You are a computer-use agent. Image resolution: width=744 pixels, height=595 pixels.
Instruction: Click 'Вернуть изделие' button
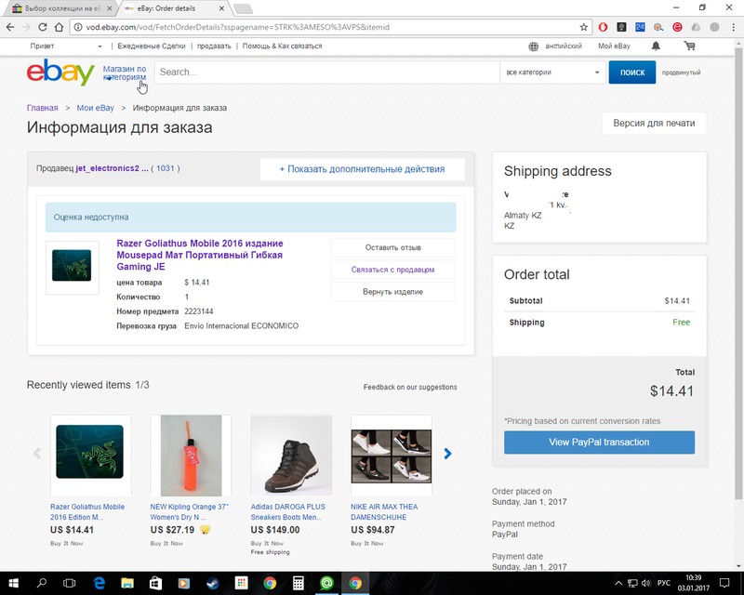click(392, 292)
